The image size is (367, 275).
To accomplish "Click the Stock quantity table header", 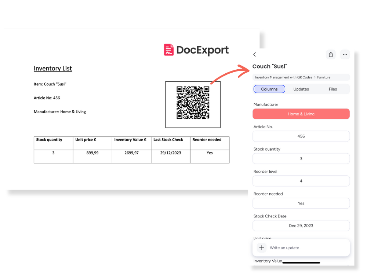I will [53, 143].
